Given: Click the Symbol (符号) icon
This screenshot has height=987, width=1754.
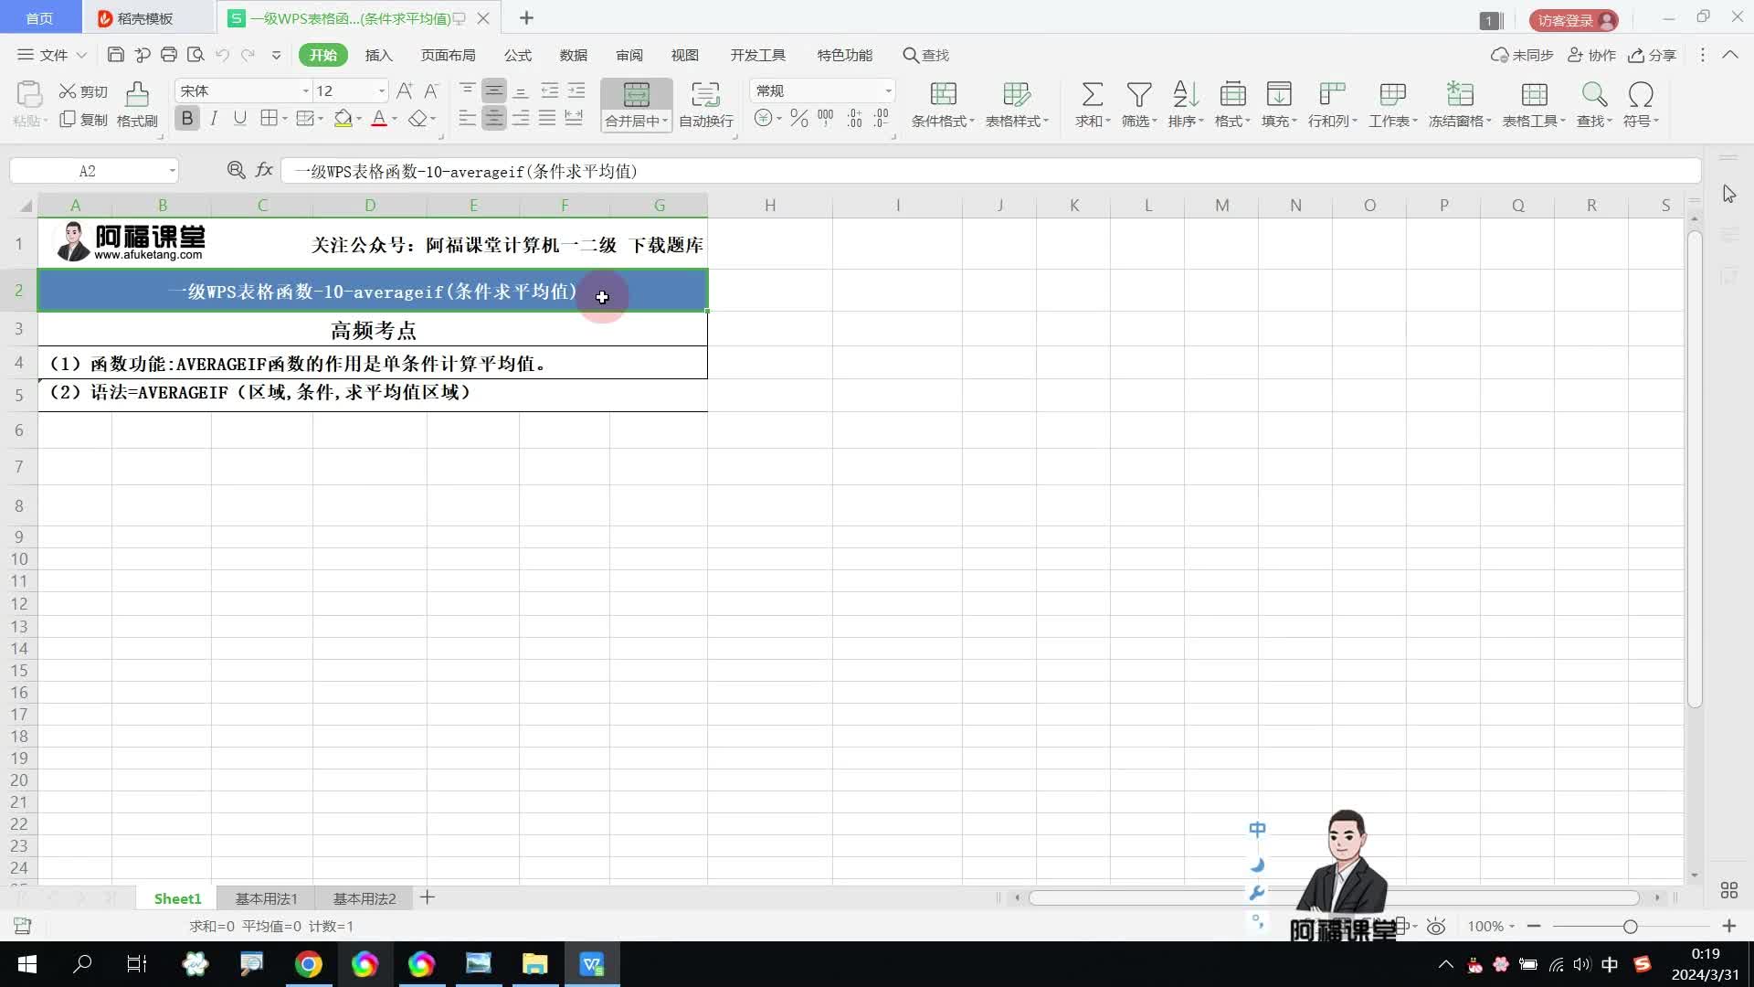Looking at the screenshot, I should 1641,94.
